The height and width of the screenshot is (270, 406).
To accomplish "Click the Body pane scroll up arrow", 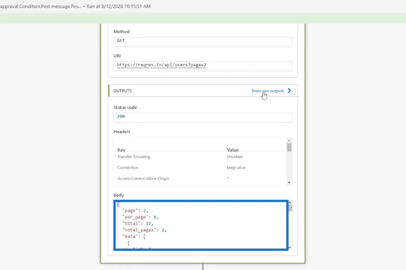I will (x=290, y=203).
